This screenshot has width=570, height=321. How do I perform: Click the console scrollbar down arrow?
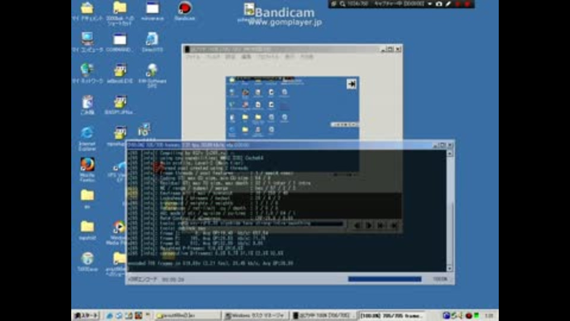tap(449, 269)
